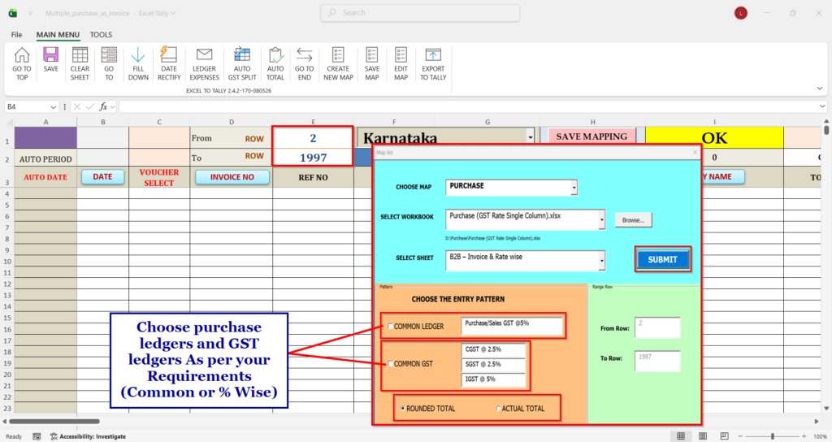832x442 pixels.
Task: Enable the Common Ledger checkbox
Action: 391,327
